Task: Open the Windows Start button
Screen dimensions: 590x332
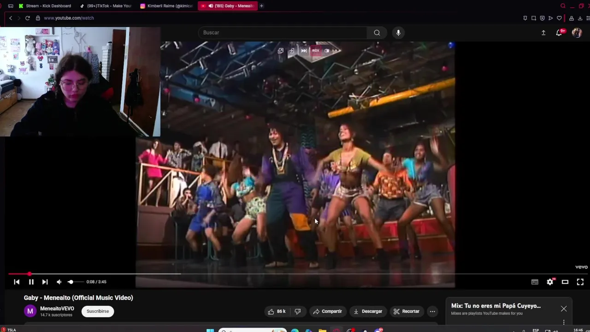Action: click(210, 330)
